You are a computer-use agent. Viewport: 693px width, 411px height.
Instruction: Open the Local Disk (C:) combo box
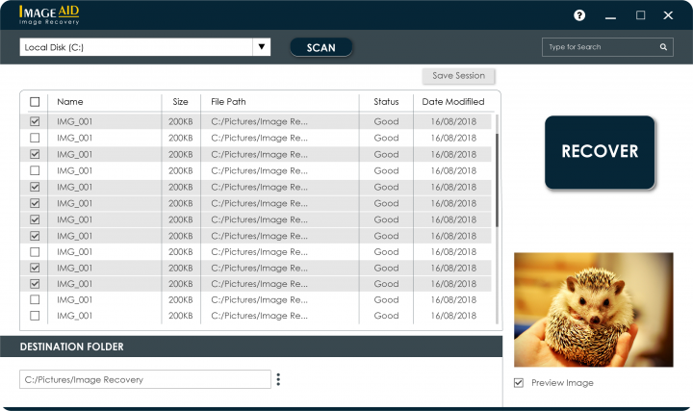(x=145, y=47)
